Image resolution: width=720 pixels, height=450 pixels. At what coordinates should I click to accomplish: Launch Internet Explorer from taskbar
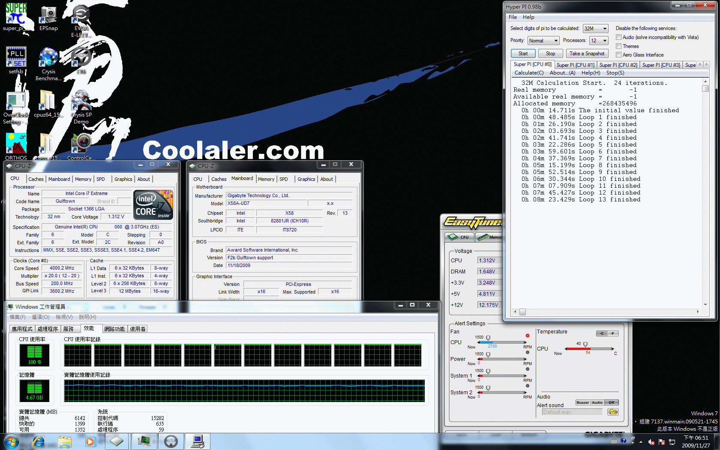39,441
